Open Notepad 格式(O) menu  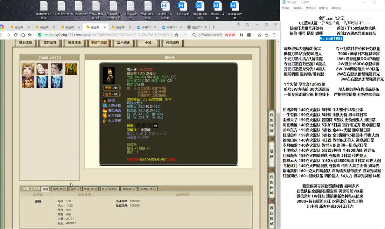[311, 8]
